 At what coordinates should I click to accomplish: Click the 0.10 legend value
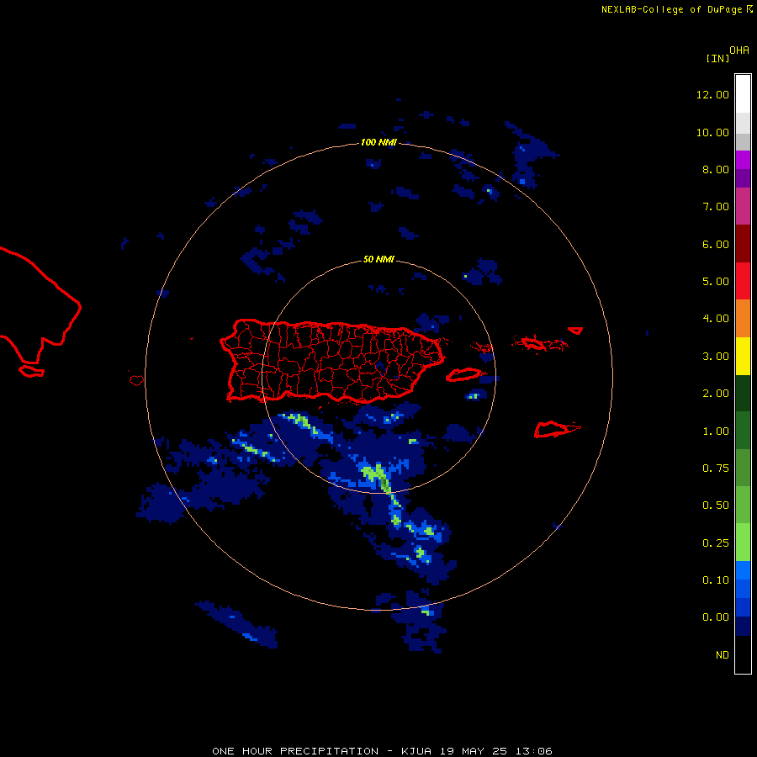click(x=716, y=580)
